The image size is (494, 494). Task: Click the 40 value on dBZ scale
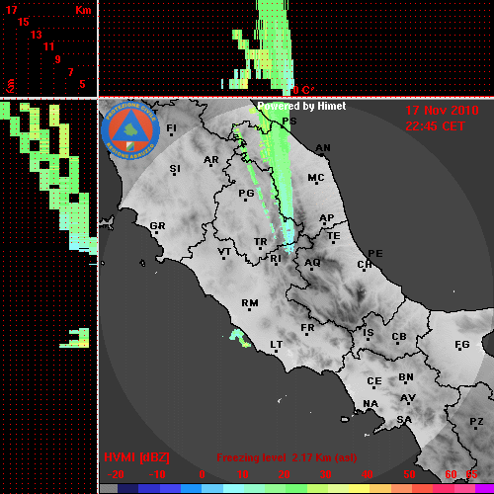(368, 474)
